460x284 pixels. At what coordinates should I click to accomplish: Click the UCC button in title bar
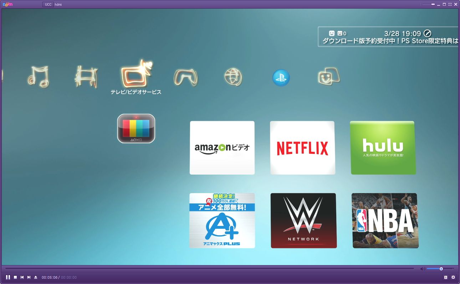(48, 4)
